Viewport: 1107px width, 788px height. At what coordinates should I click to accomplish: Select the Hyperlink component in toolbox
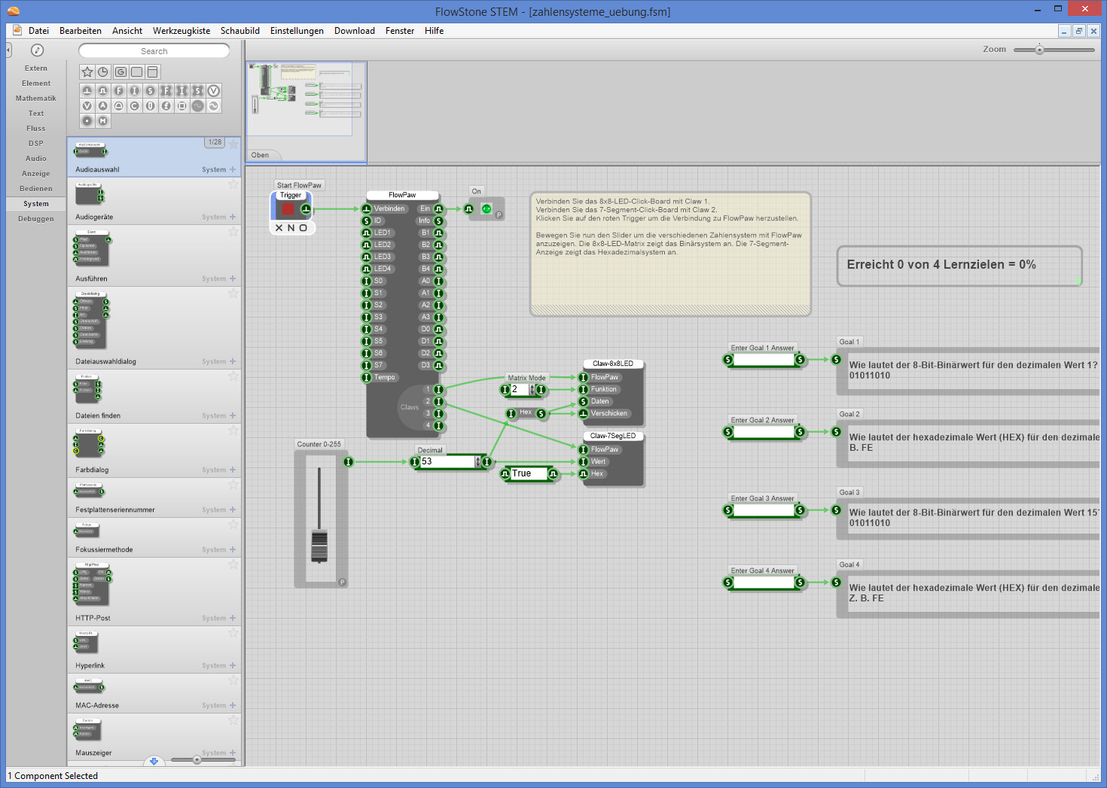[x=154, y=650]
